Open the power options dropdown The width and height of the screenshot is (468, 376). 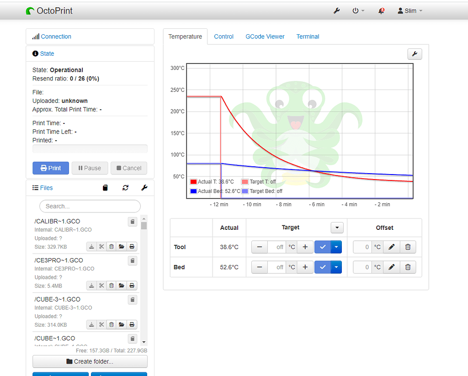pos(359,11)
